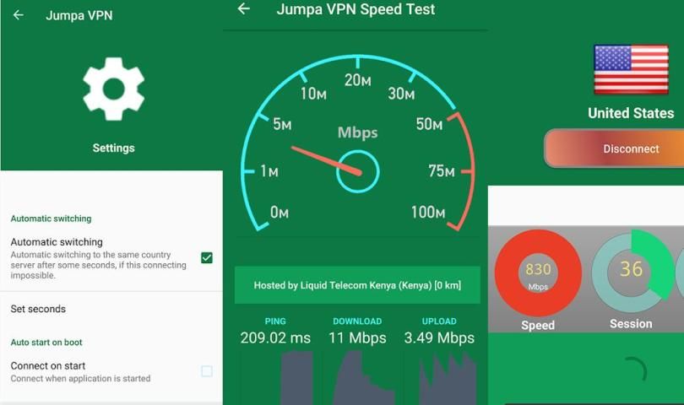This screenshot has width=684, height=405.
Task: Open United States server selection
Action: pyautogui.click(x=631, y=113)
